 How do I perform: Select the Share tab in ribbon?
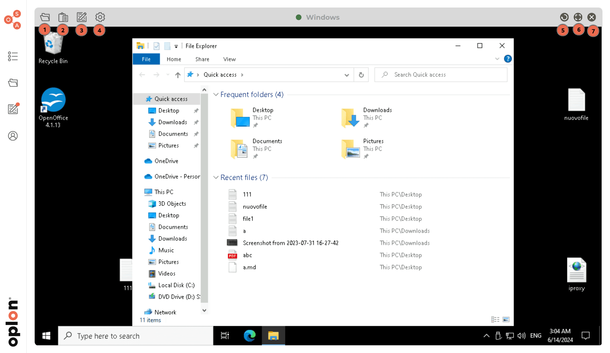tap(202, 59)
